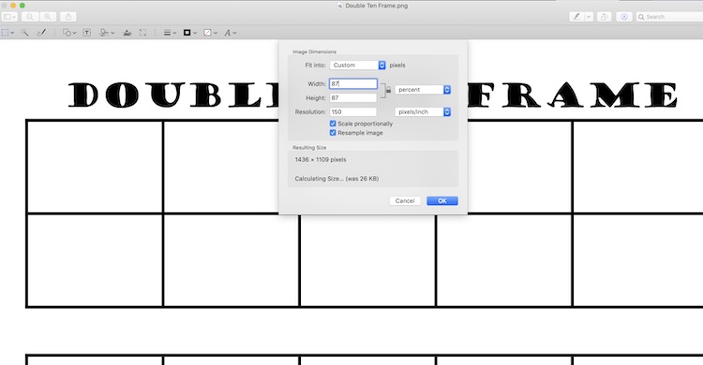This screenshot has width=703, height=365.
Task: Open the fill color swatch
Action: 210,33
